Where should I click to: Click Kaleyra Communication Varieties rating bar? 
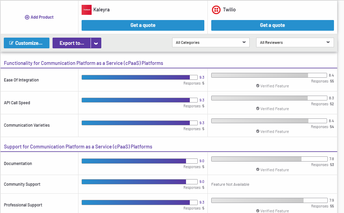pyautogui.click(x=140, y=123)
